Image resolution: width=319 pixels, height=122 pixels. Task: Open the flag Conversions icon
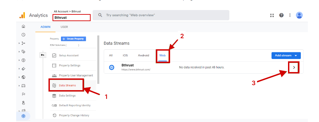pos(23,94)
